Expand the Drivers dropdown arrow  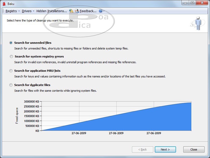coord(34,11)
